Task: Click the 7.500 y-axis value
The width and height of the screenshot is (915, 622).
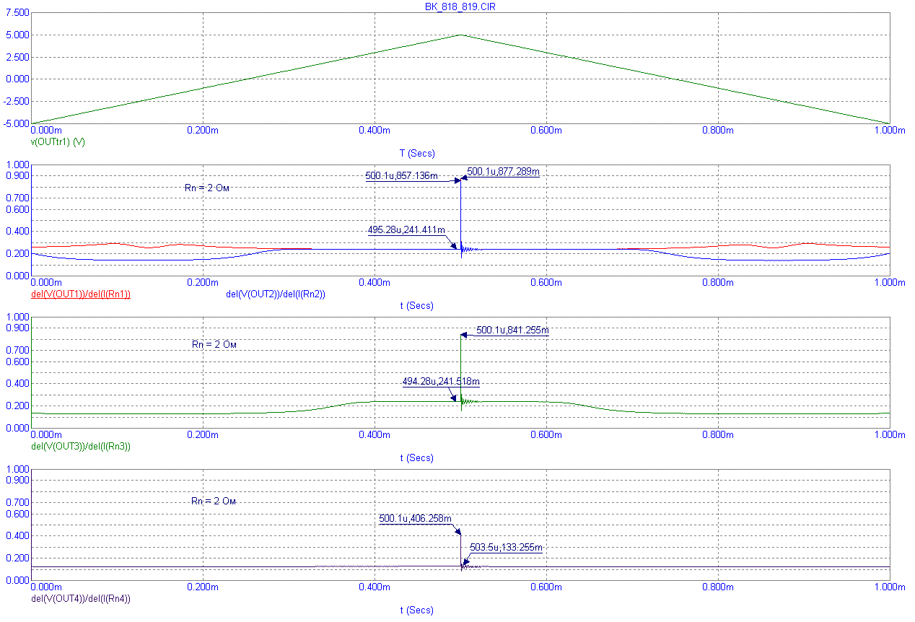Action: tap(17, 13)
